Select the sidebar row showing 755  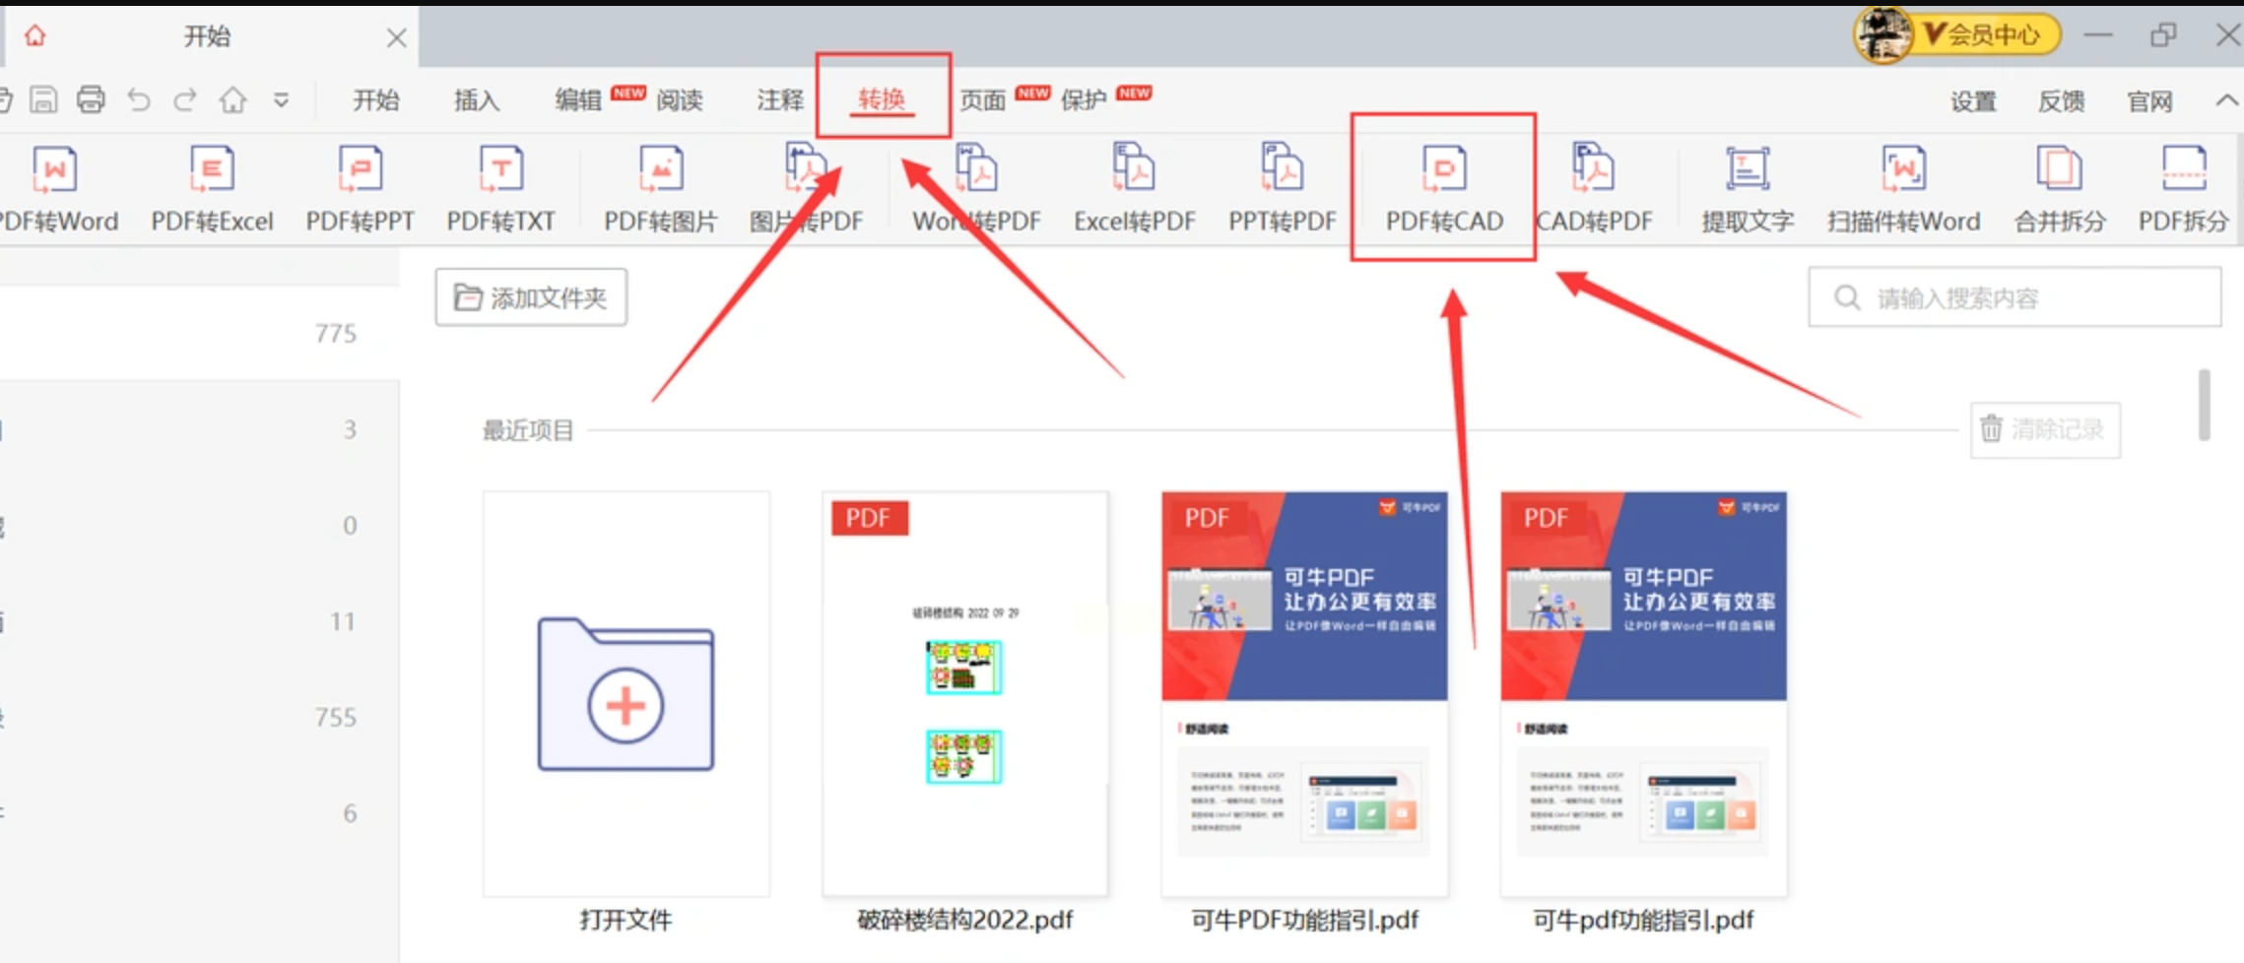coord(199,717)
